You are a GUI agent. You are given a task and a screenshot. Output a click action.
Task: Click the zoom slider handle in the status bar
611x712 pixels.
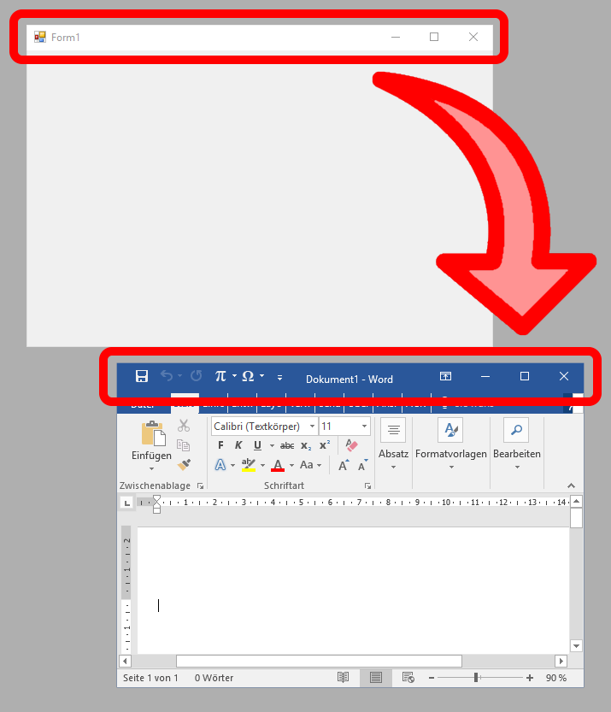476,678
